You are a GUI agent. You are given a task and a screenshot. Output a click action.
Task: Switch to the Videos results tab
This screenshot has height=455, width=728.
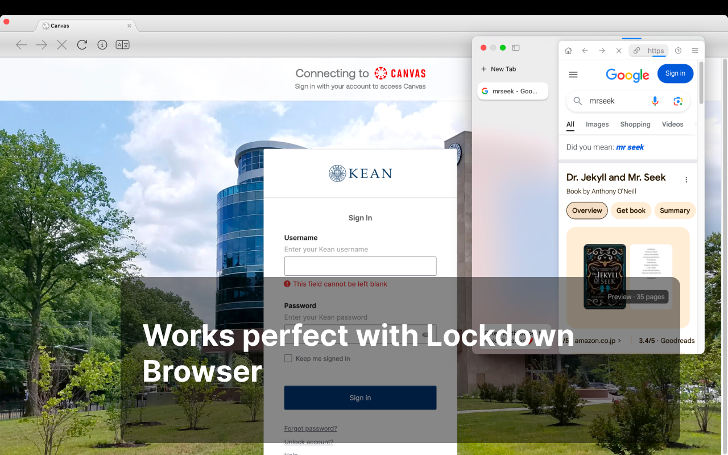coord(673,124)
